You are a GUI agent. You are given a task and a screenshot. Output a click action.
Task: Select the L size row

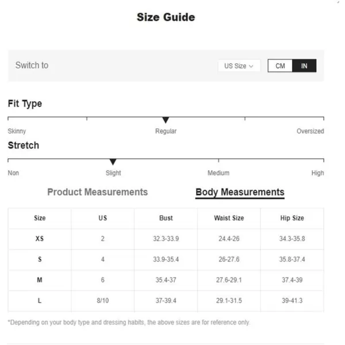click(166, 301)
